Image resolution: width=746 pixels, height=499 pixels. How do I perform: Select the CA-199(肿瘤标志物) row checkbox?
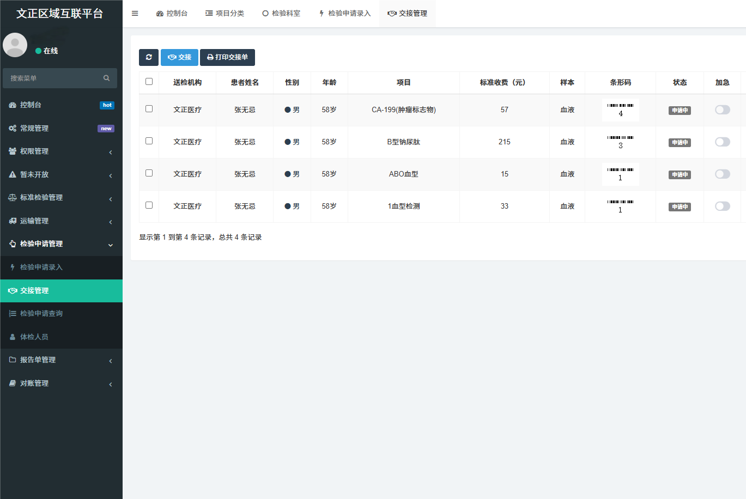click(149, 109)
